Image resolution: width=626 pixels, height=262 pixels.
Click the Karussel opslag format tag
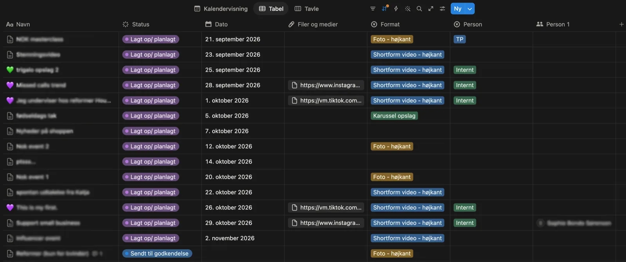click(x=394, y=116)
